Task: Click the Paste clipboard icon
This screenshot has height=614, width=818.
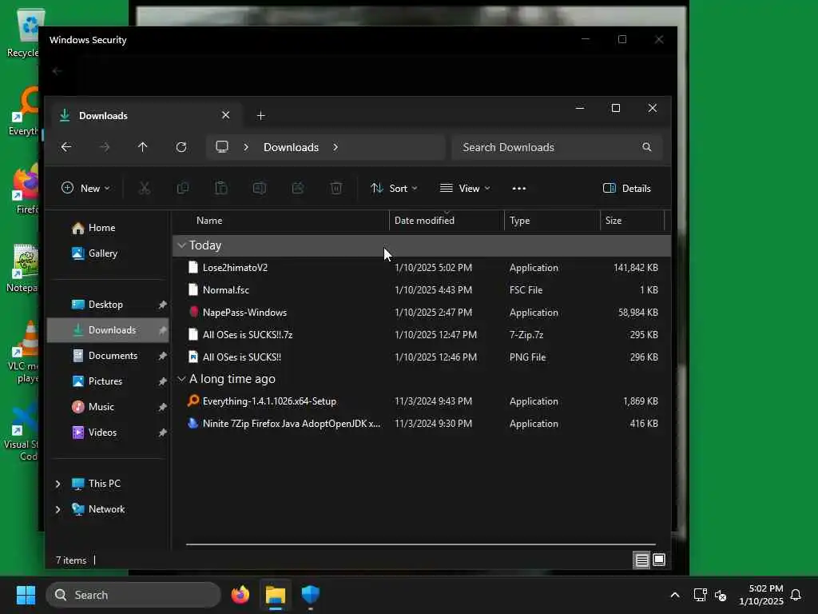Action: coord(221,189)
